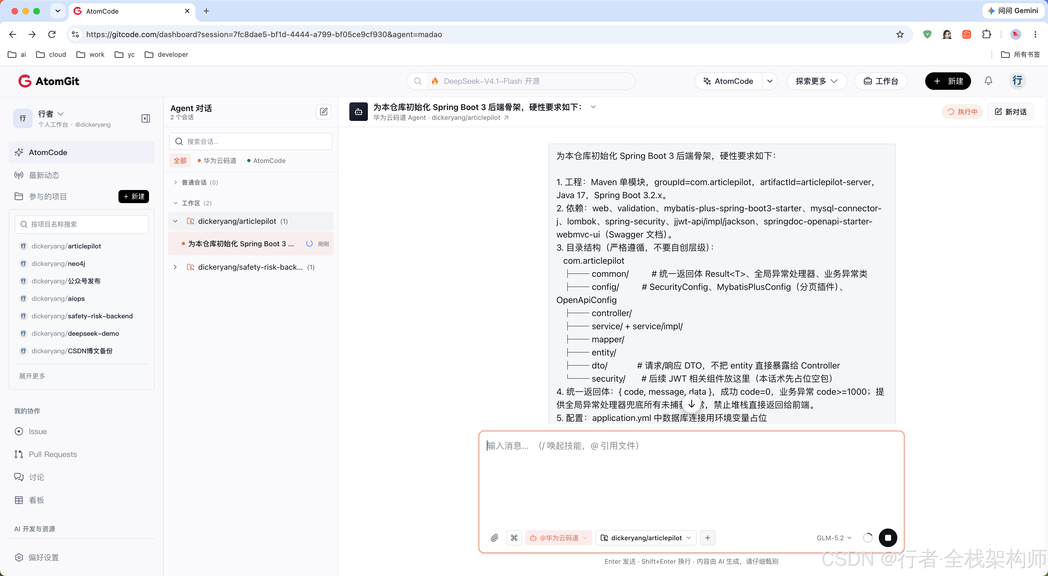Open the repo external link arrow beside dickeryang/articlepilot

pyautogui.click(x=507, y=118)
